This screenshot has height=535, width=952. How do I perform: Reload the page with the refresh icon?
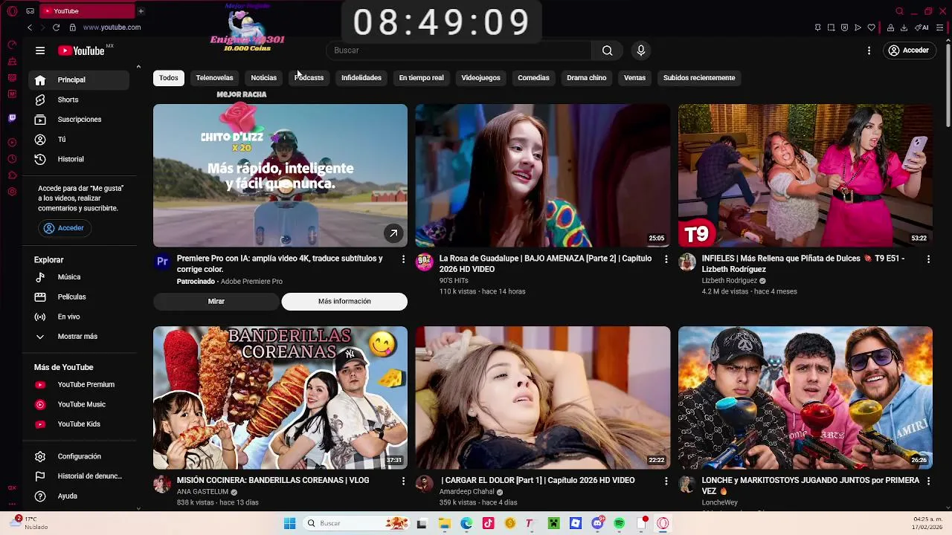[56, 27]
